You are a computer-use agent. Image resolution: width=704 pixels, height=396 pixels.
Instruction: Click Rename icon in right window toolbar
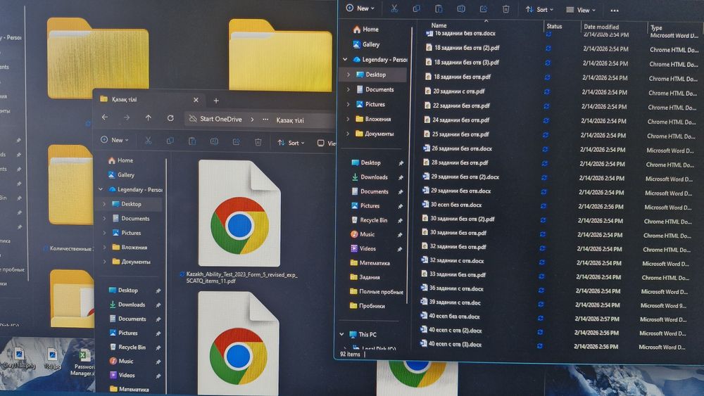pyautogui.click(x=461, y=9)
